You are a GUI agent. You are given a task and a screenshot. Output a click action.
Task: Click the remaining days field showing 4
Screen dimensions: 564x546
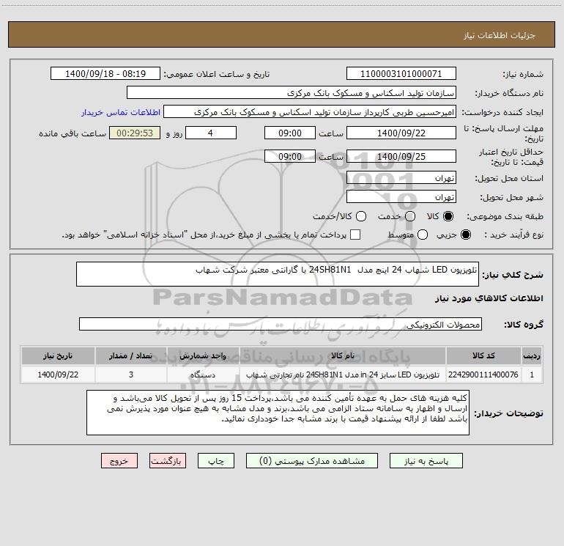(x=211, y=133)
